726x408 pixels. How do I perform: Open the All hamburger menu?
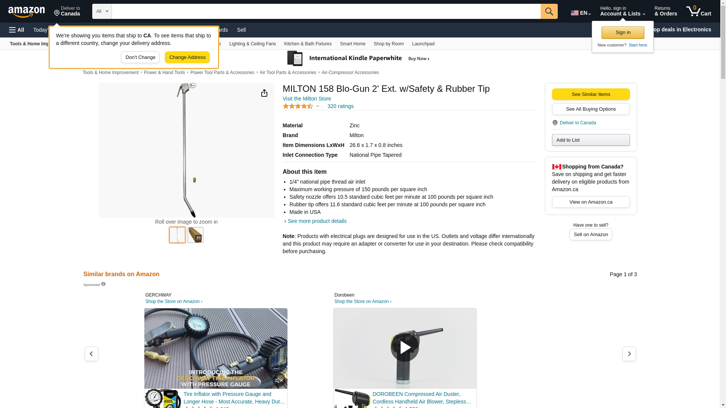point(17,30)
